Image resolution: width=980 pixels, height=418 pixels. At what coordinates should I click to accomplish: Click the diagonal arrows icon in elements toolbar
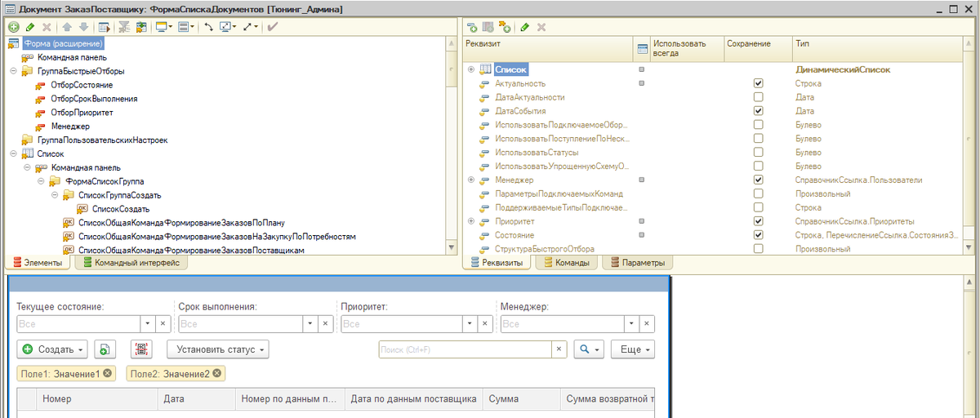(x=250, y=27)
